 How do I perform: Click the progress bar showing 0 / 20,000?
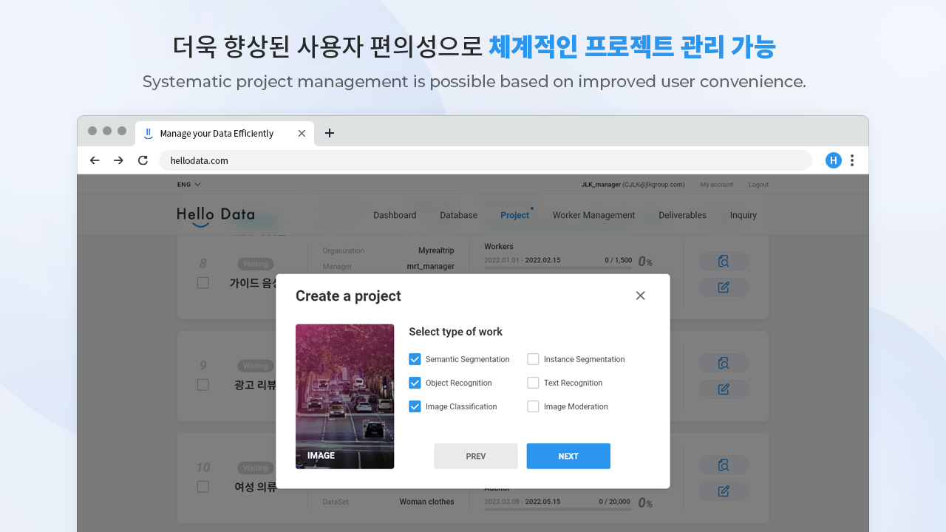(558, 509)
